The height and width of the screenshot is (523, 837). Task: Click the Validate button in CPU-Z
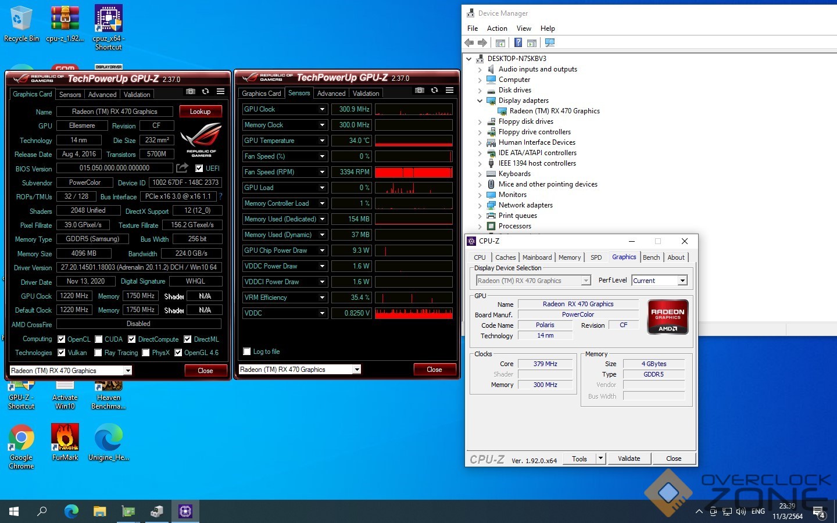(x=628, y=458)
